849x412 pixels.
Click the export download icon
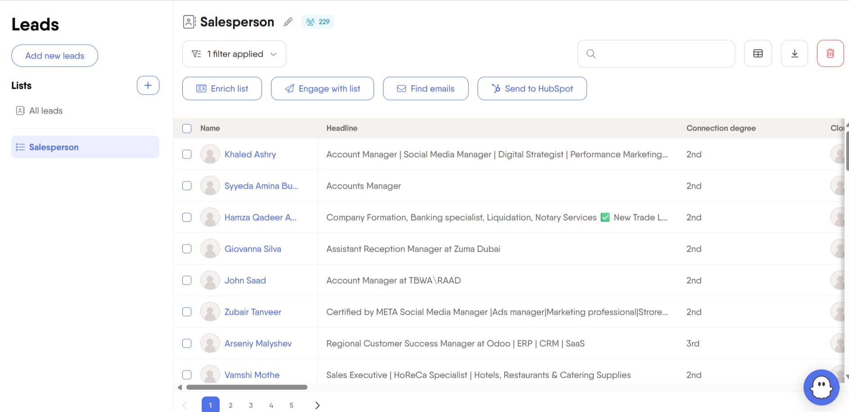click(794, 53)
